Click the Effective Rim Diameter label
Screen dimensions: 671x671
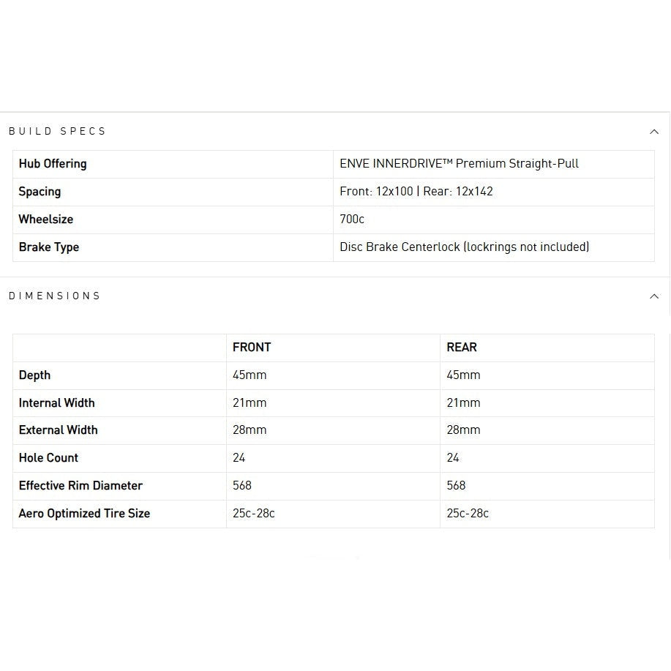[x=80, y=486]
